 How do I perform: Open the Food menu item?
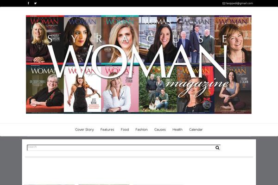pyautogui.click(x=125, y=129)
